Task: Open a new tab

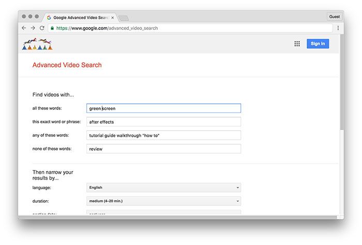Action: pyautogui.click(x=124, y=18)
